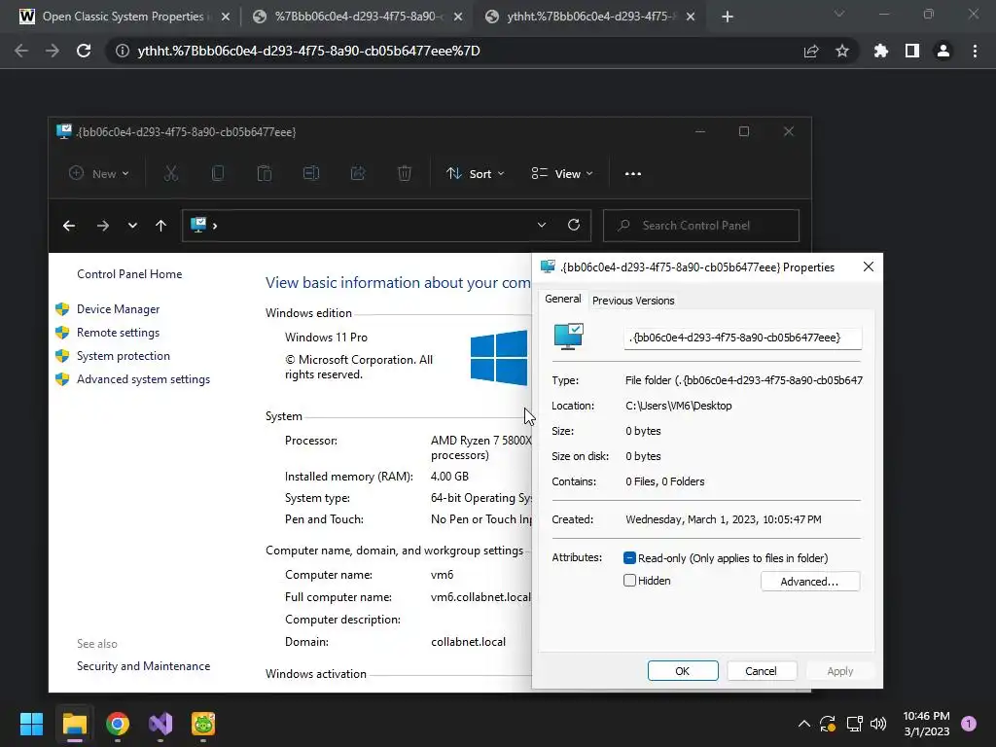Viewport: 996px width, 747px height.
Task: Open the New dropdown in Explorer toolbar
Action: 99,173
